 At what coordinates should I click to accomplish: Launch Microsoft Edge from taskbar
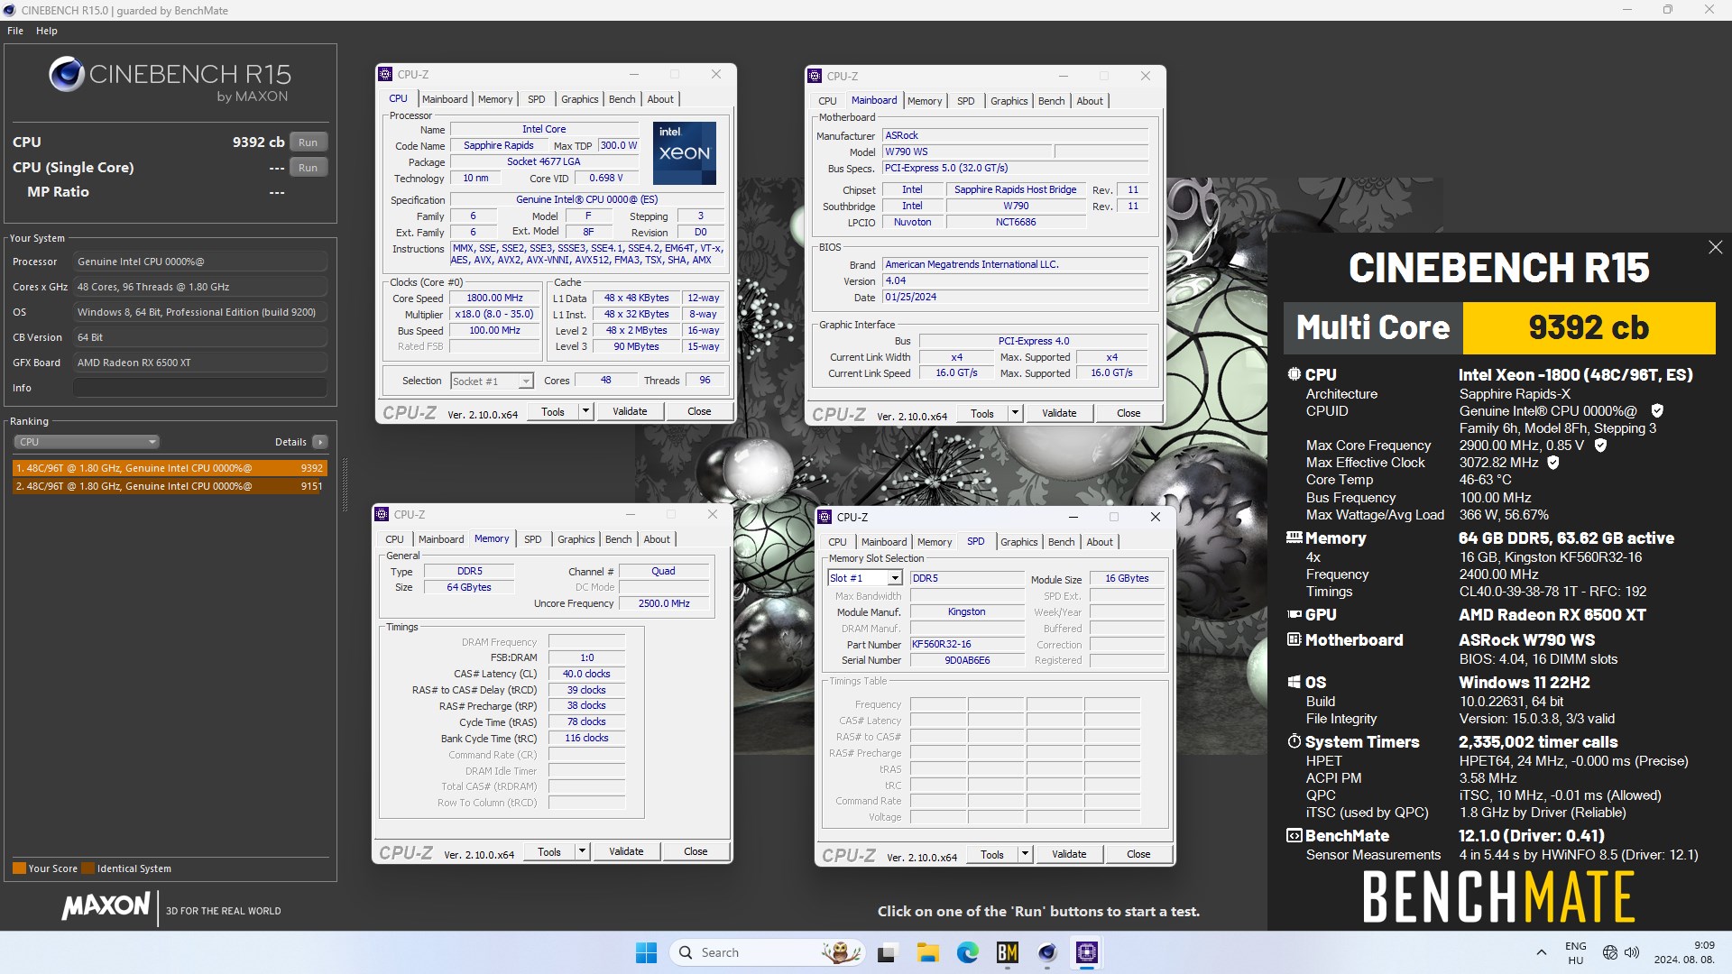(x=968, y=952)
